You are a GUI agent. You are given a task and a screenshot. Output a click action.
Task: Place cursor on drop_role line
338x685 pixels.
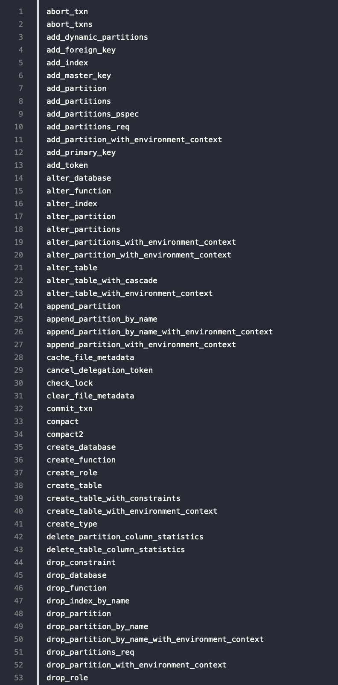[67, 678]
